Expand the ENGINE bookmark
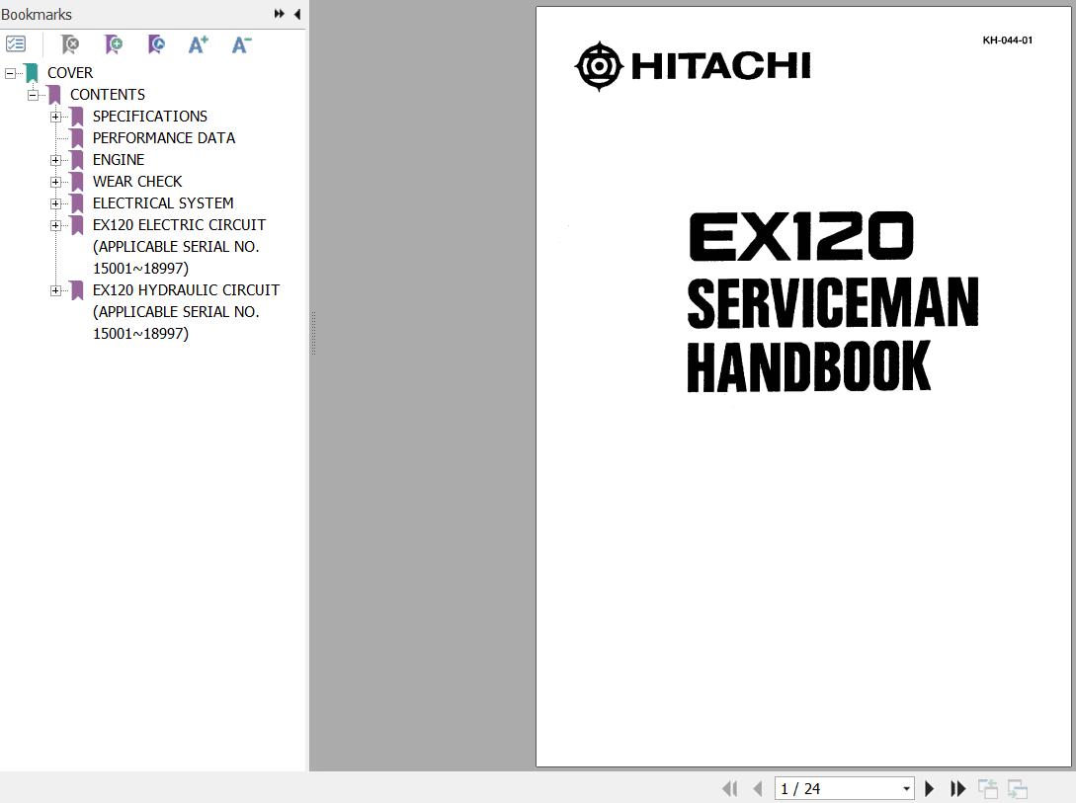Viewport: 1076px width, 803px height. pos(55,160)
